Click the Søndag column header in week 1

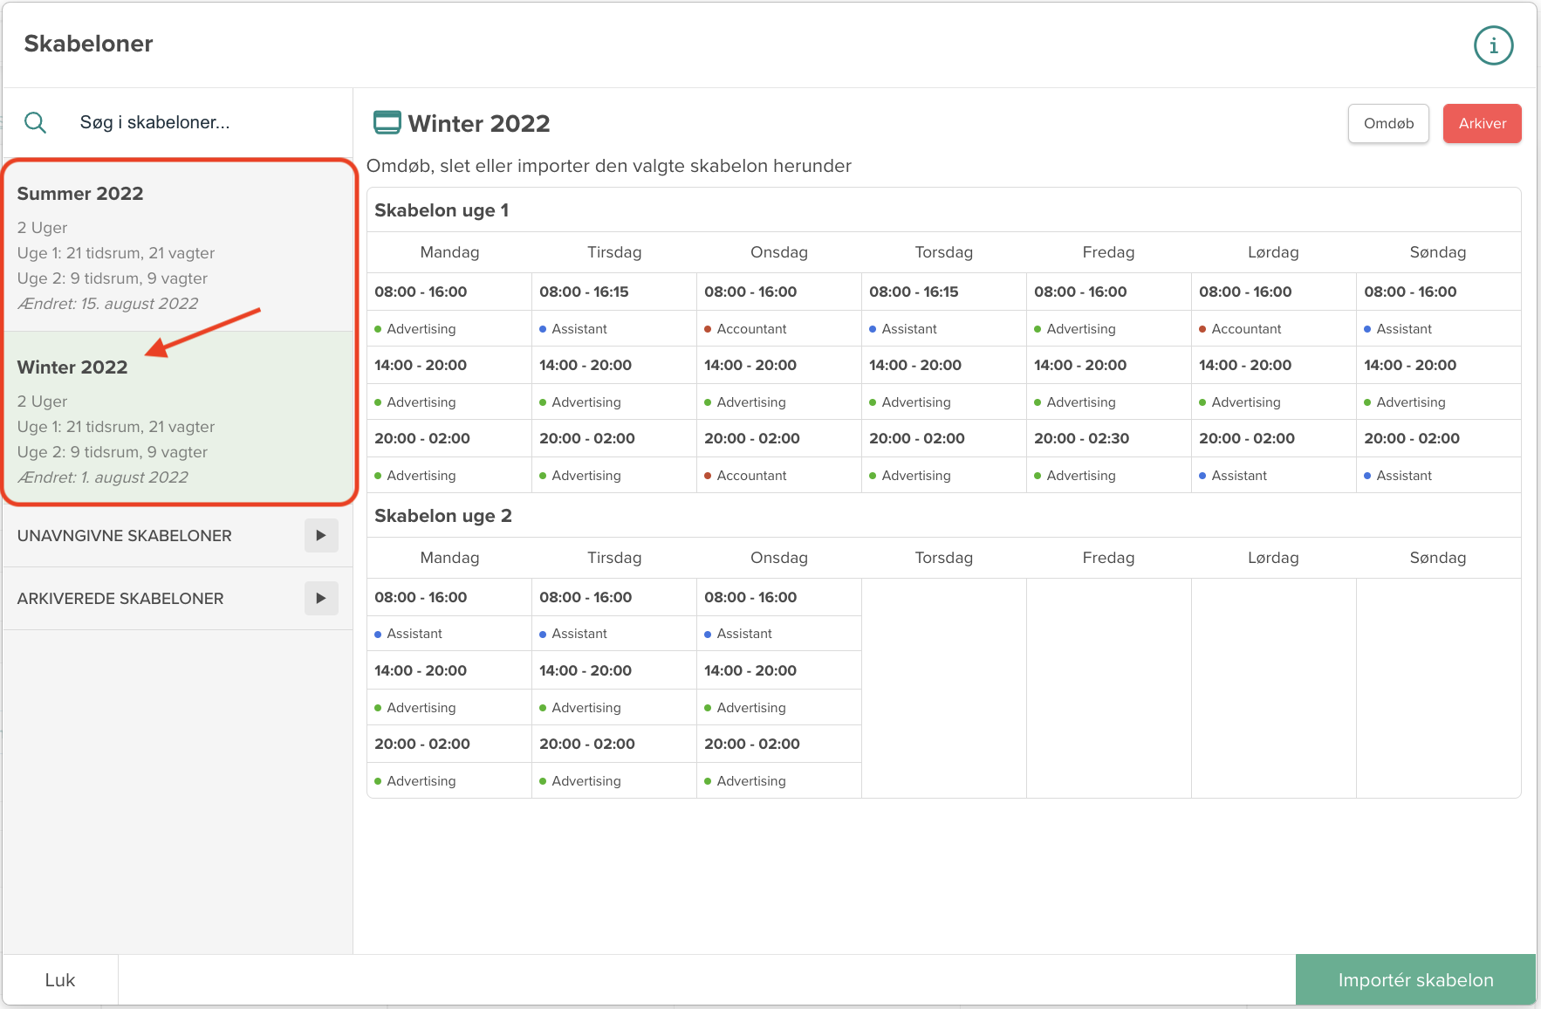1437,252
